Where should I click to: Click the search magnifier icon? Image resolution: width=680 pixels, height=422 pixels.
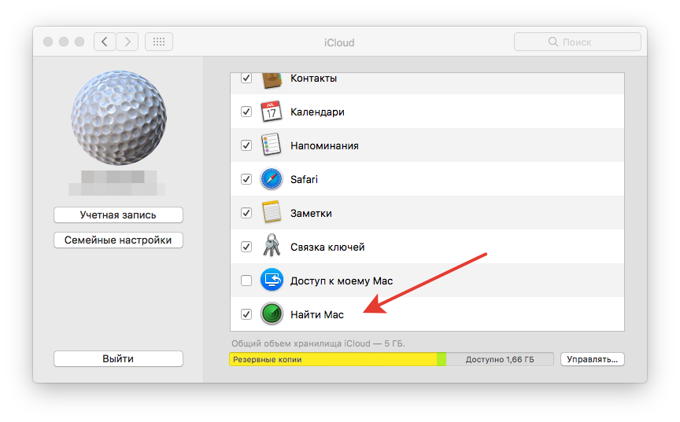(x=553, y=42)
